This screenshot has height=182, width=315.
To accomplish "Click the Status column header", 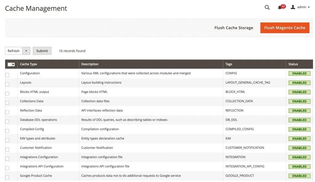I will pyautogui.click(x=292, y=64).
